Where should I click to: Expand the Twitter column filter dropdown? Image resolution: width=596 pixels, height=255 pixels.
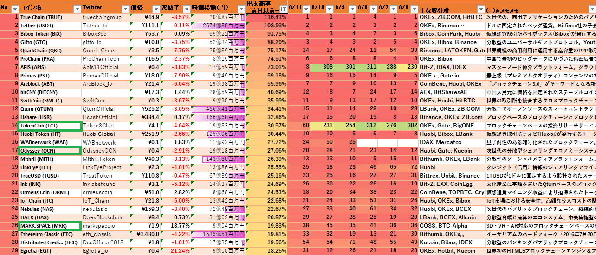[124, 9]
